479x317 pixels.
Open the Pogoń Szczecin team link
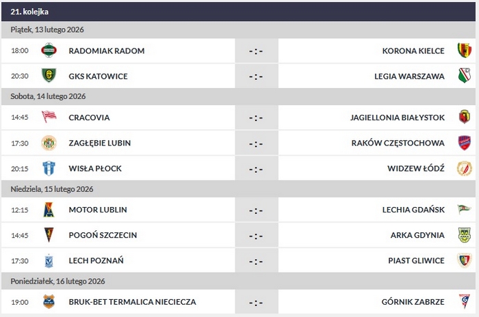click(103, 235)
